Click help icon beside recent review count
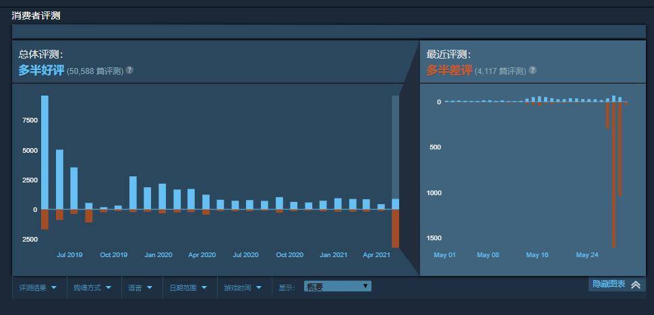 tap(533, 70)
